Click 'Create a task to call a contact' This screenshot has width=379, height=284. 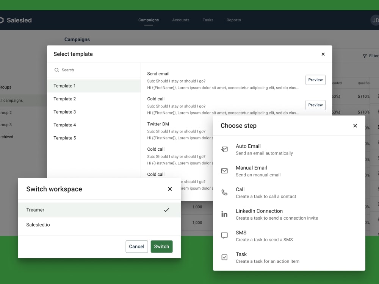click(266, 197)
